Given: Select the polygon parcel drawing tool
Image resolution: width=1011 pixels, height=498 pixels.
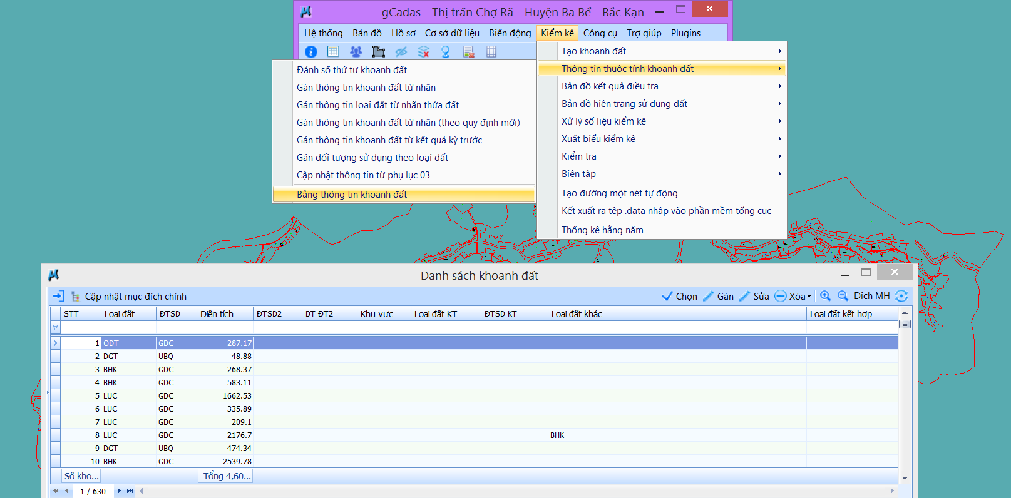Looking at the screenshot, I should pos(379,52).
